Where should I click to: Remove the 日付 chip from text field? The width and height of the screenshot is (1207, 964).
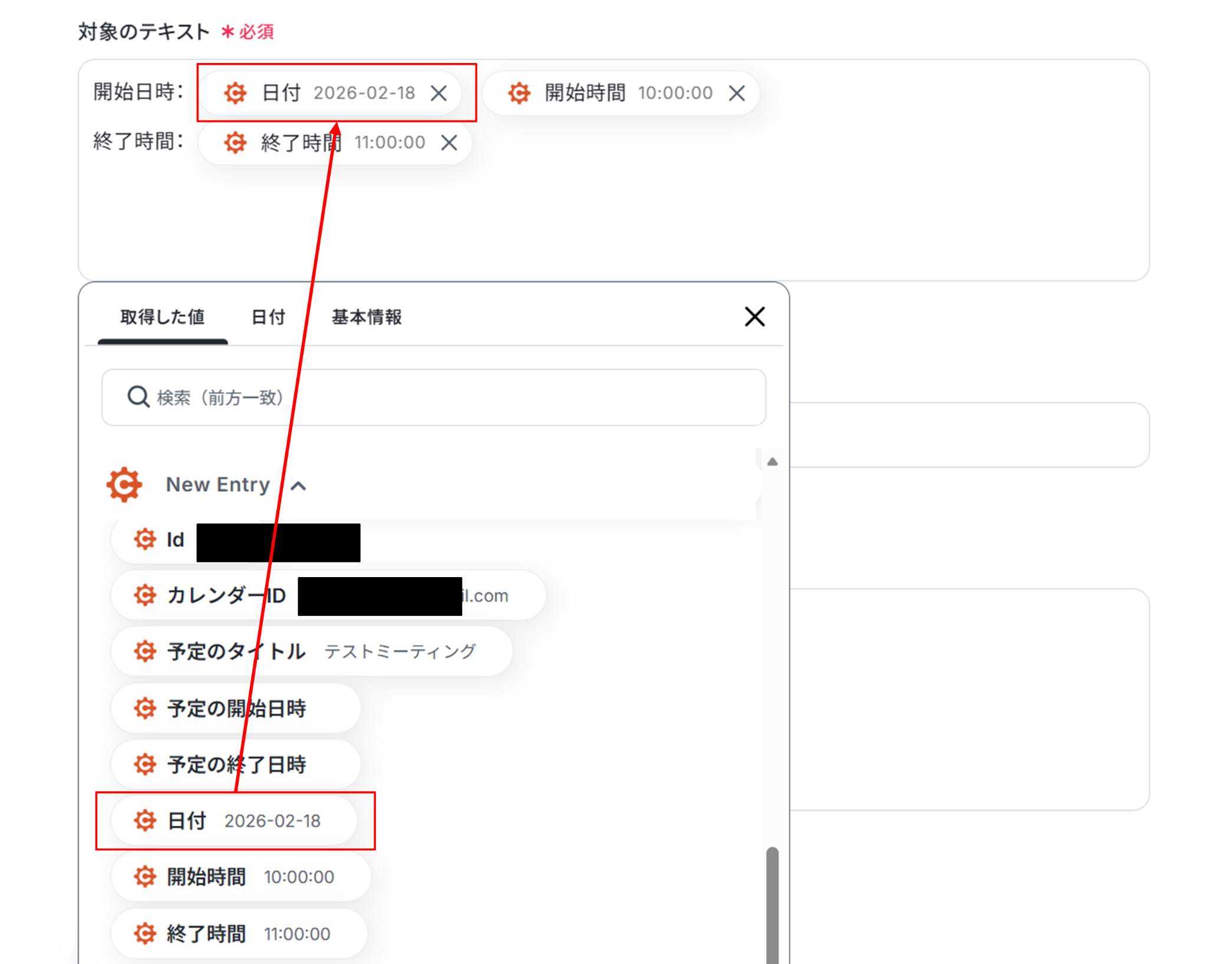click(x=438, y=93)
